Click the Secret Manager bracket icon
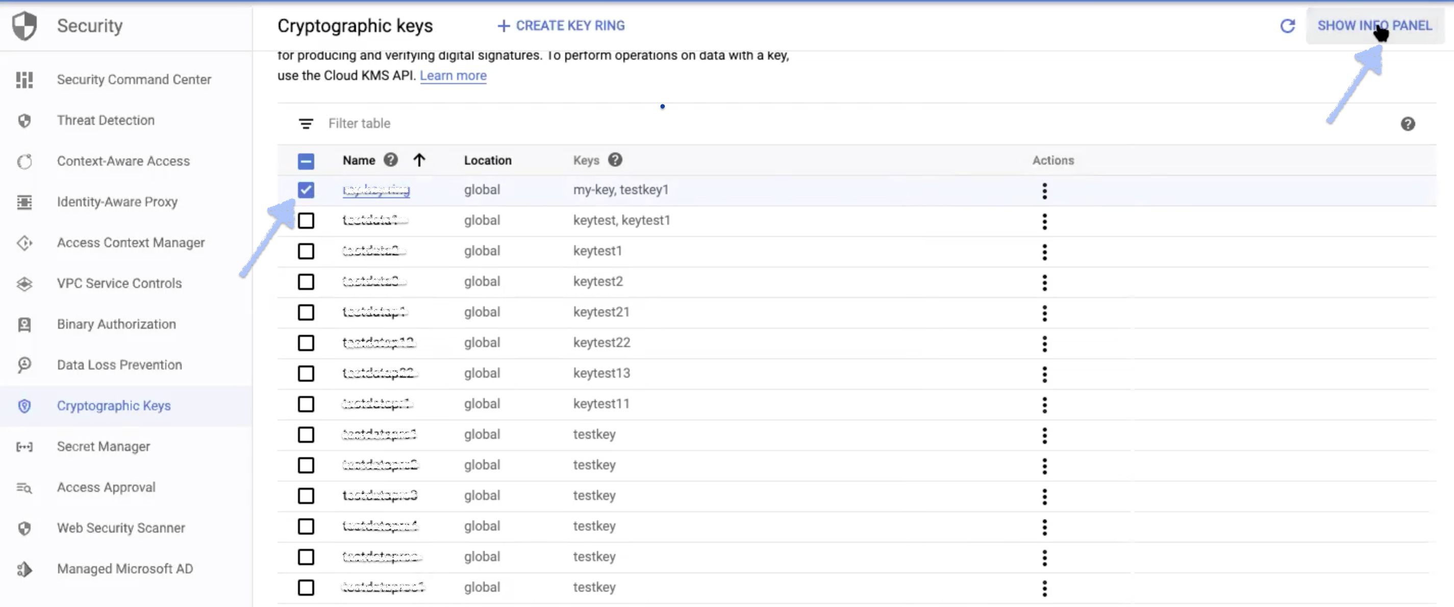The height and width of the screenshot is (607, 1454). pyautogui.click(x=24, y=447)
